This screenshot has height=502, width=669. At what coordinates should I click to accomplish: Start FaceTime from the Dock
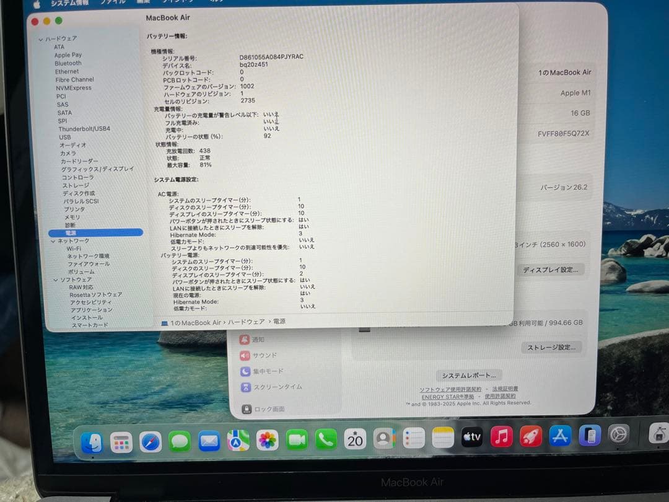[x=297, y=439]
